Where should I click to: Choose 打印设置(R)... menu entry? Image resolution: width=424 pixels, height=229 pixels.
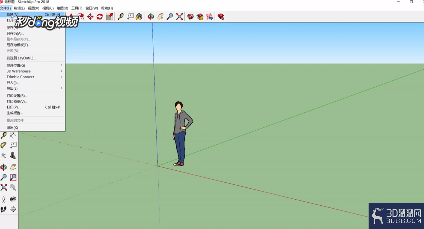[x=33, y=96]
